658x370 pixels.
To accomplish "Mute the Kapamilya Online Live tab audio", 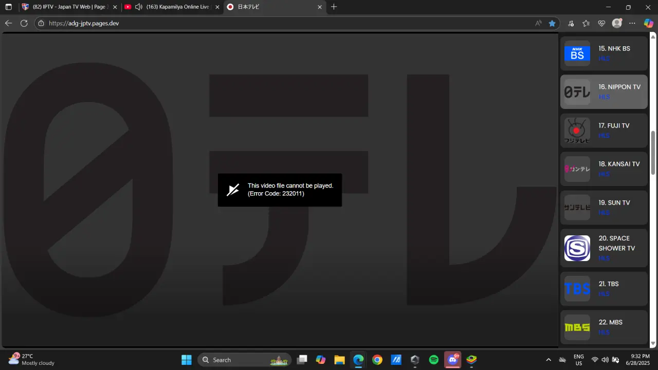I will pos(138,7).
